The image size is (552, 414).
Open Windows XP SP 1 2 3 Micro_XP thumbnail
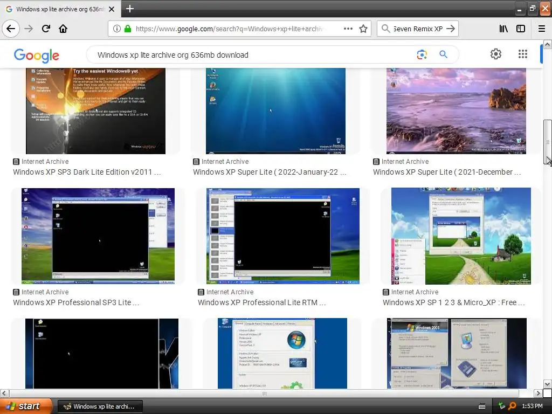tap(461, 236)
